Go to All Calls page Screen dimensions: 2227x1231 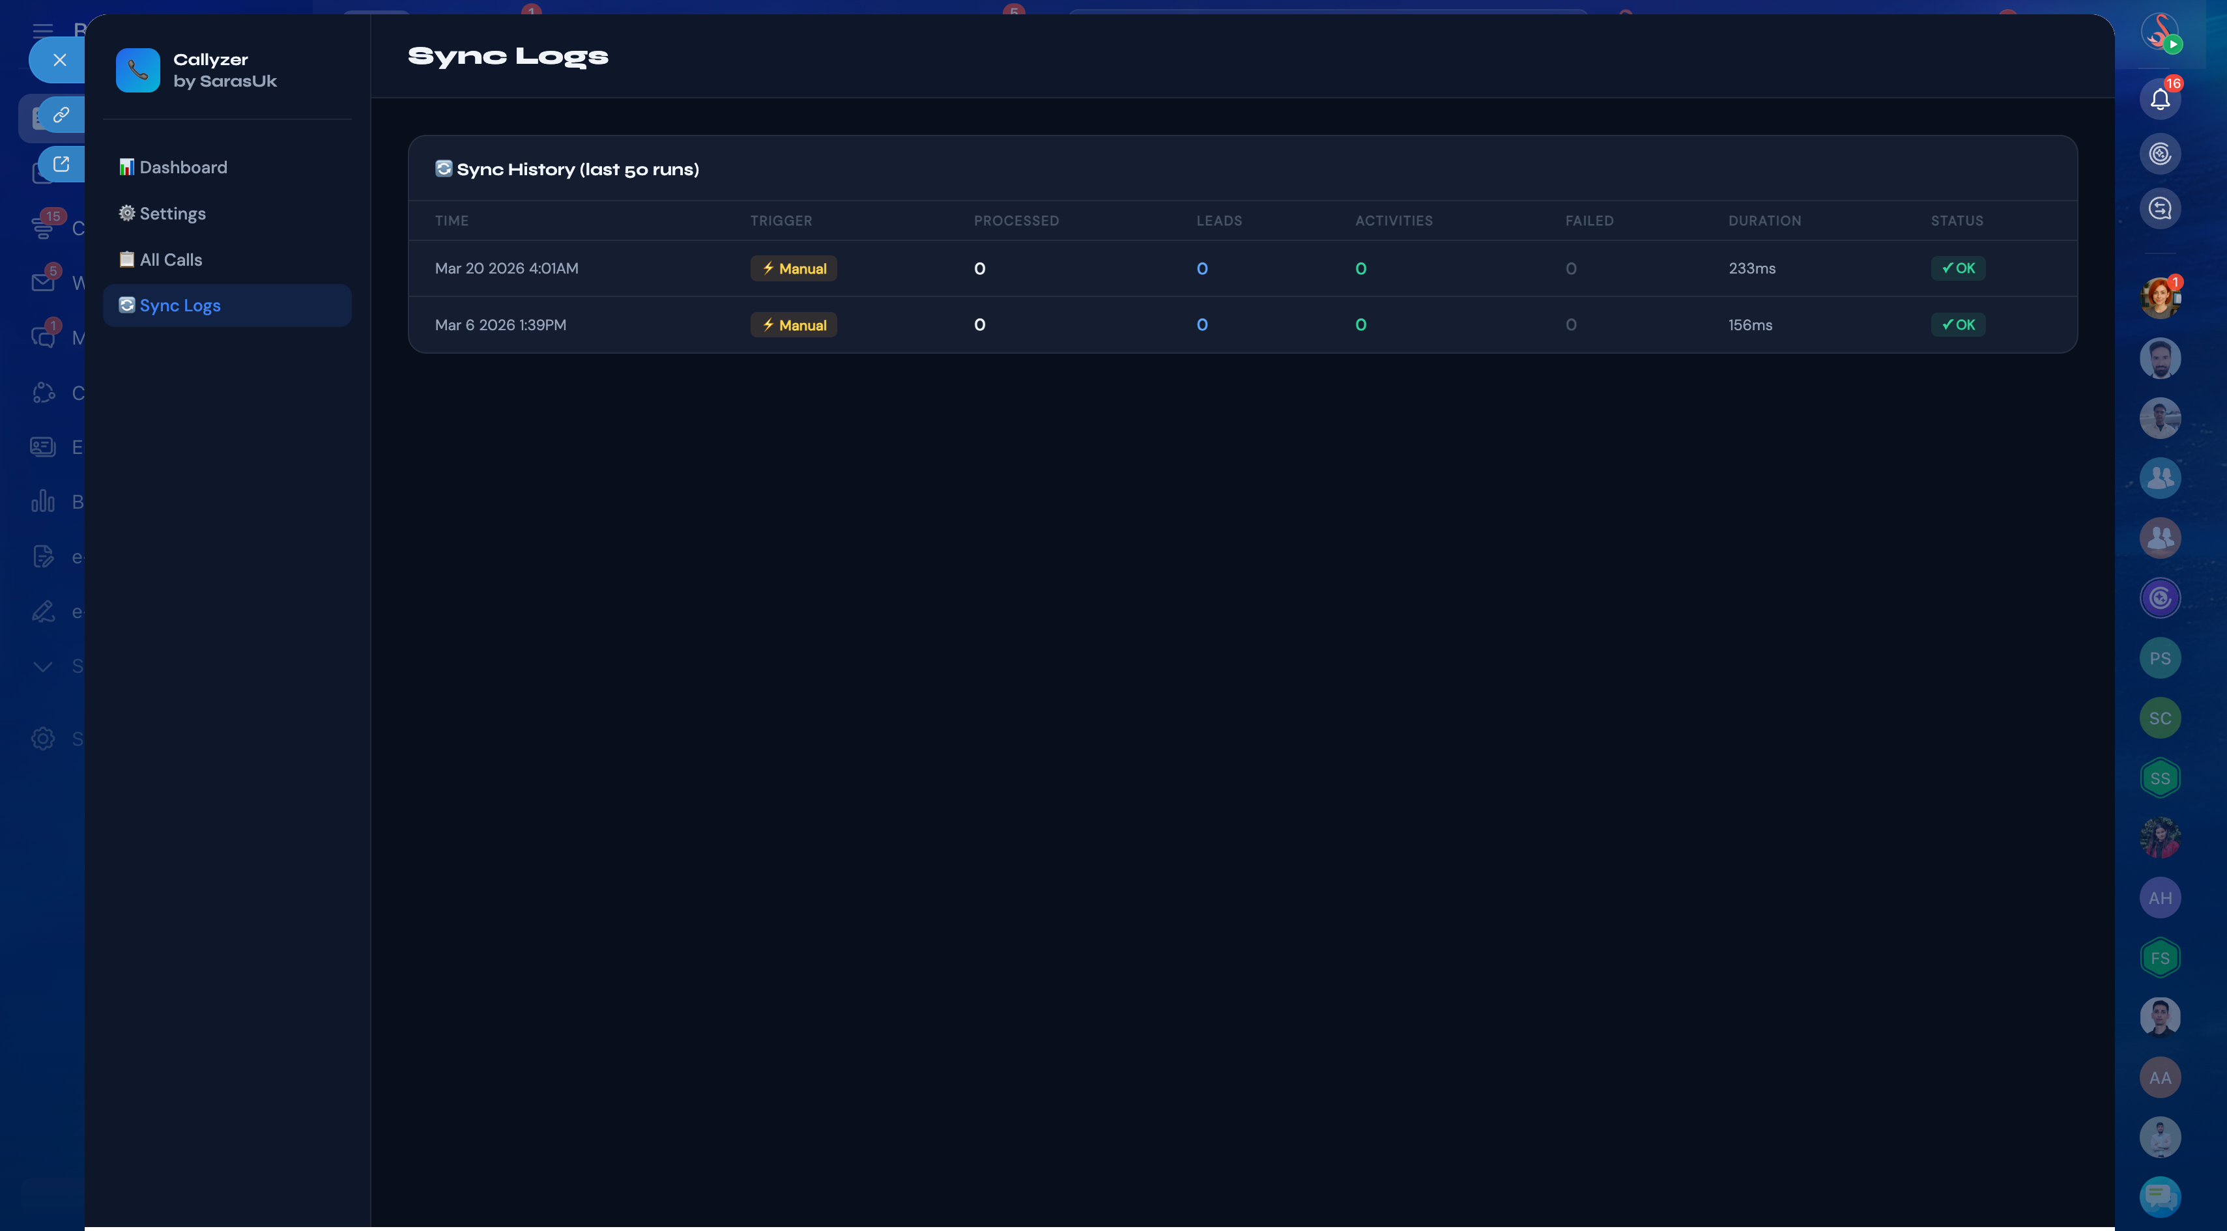coord(170,259)
